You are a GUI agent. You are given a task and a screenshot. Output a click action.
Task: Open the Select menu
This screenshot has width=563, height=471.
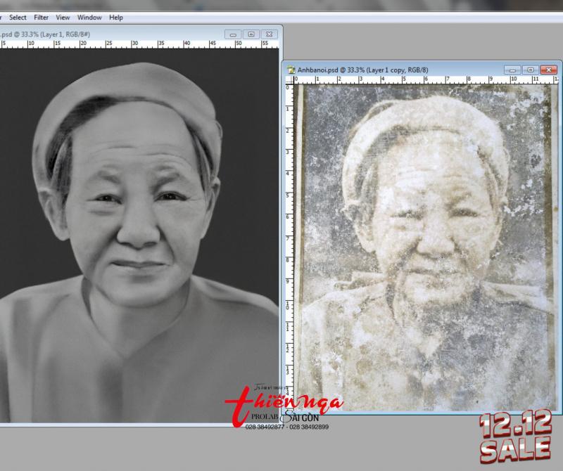coord(18,17)
